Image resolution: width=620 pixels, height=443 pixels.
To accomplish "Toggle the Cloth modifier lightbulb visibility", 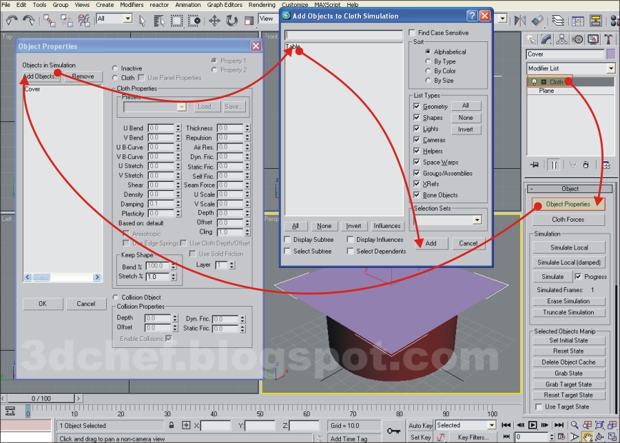I will coord(534,81).
